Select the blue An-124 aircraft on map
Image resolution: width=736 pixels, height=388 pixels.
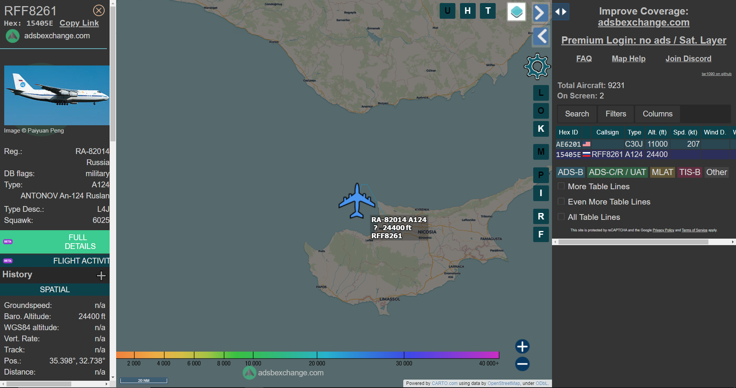click(x=357, y=201)
